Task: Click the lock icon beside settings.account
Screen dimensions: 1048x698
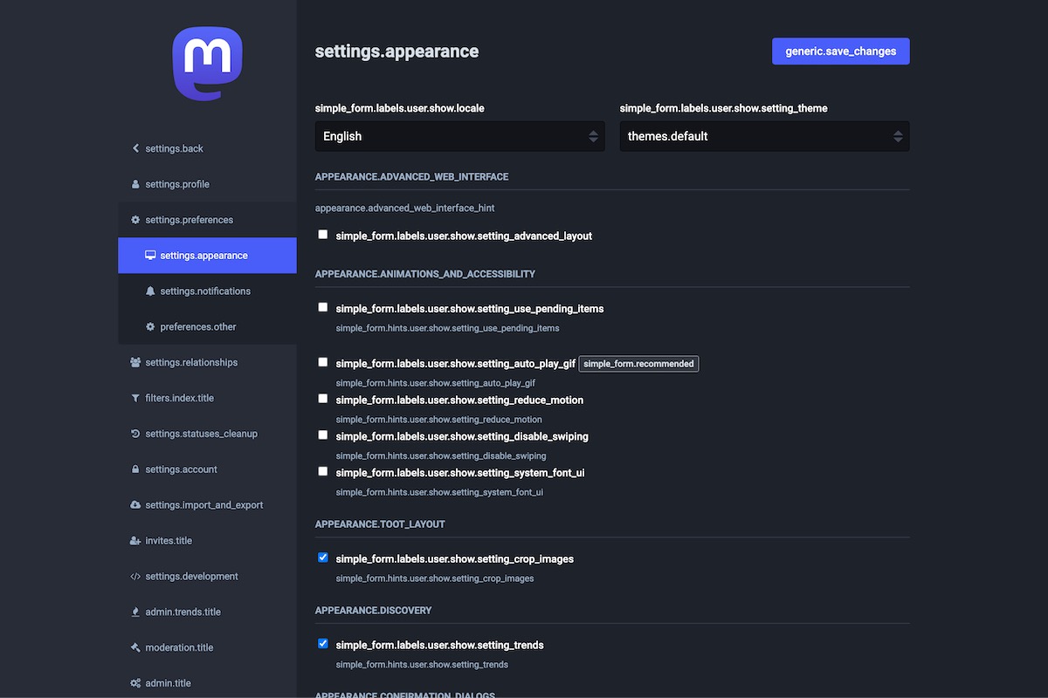Action: tap(135, 469)
